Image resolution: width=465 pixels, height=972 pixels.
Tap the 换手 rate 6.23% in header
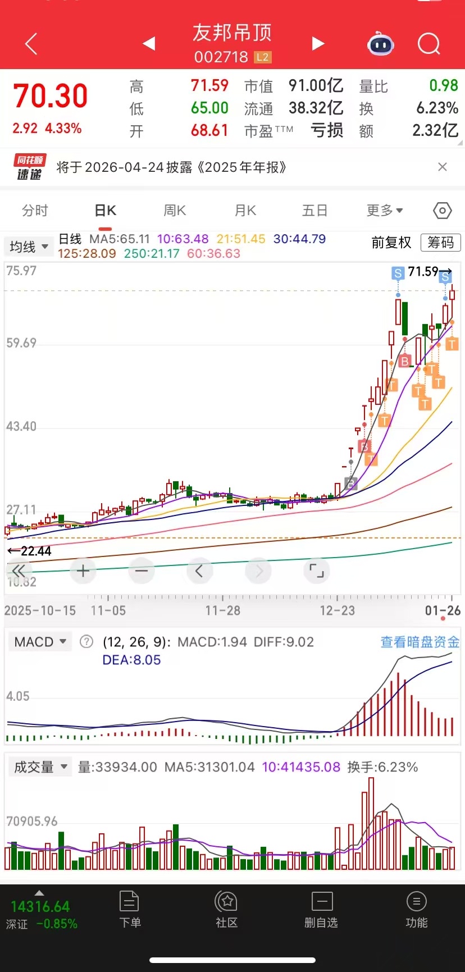pyautogui.click(x=437, y=108)
